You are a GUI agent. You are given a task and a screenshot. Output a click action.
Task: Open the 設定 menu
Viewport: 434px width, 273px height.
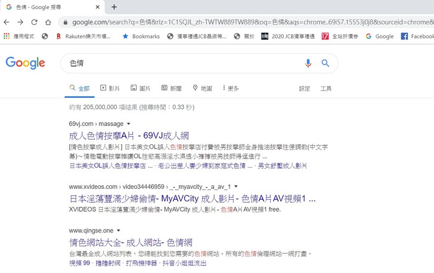click(304, 89)
